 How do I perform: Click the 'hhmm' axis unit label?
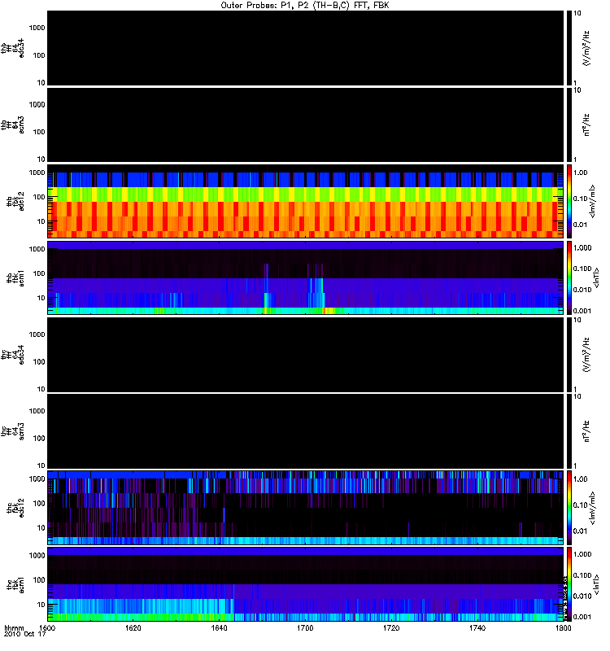14,627
